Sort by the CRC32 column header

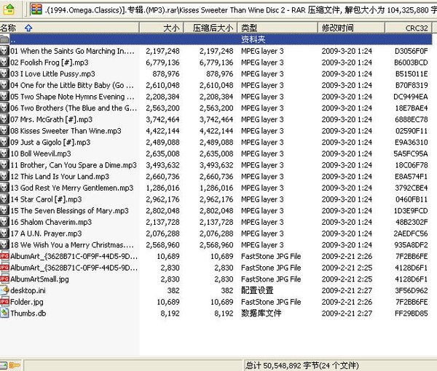[409, 28]
